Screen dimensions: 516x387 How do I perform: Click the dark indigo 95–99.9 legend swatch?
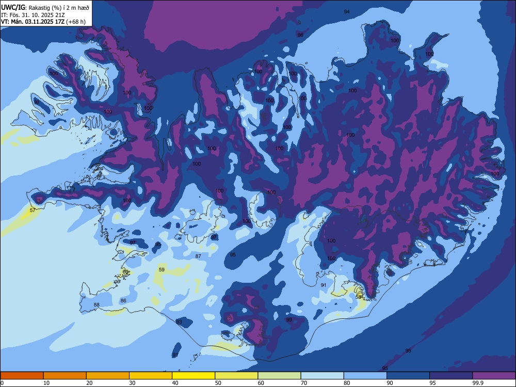[x=451, y=376]
